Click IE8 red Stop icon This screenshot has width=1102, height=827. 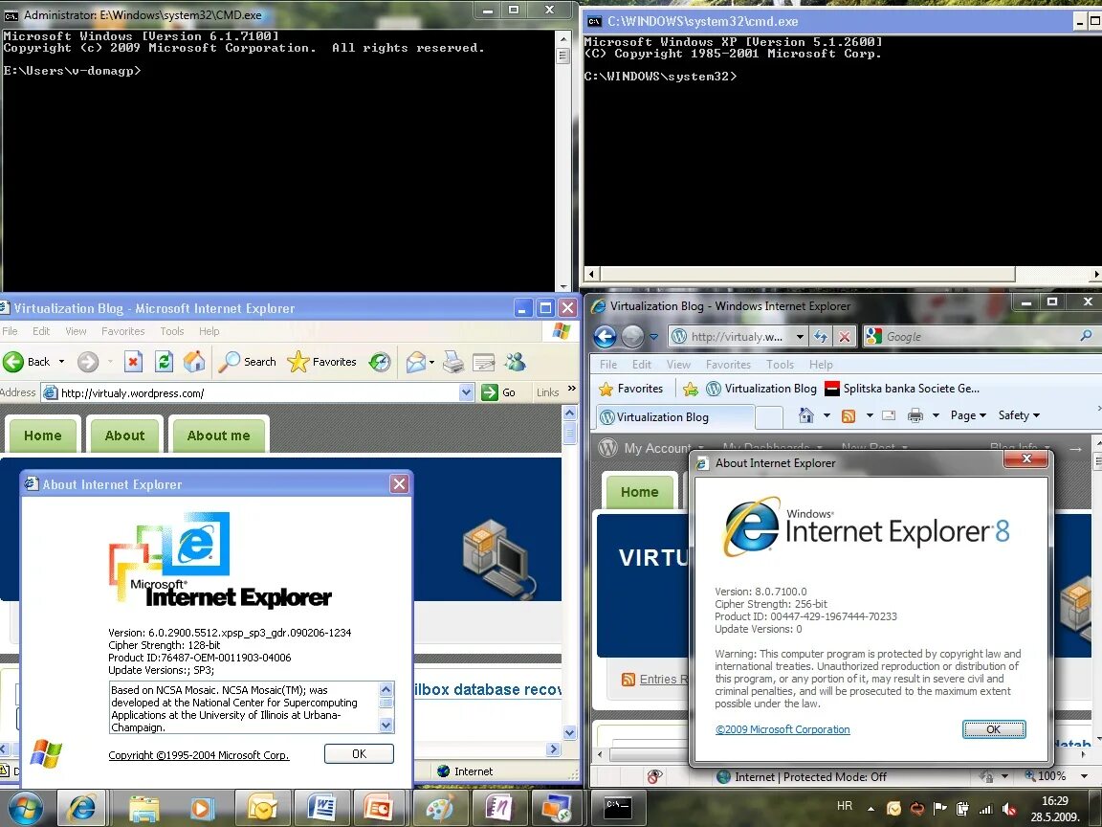pyautogui.click(x=845, y=336)
